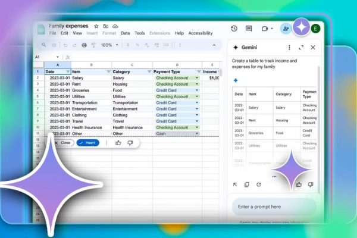This screenshot has width=357, height=238.
Task: Click the Close button below table
Action: pos(62,143)
